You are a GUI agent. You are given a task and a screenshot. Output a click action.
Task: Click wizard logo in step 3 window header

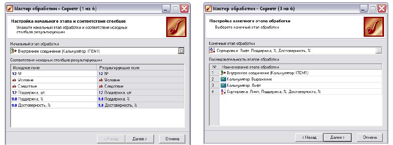tap(374, 27)
